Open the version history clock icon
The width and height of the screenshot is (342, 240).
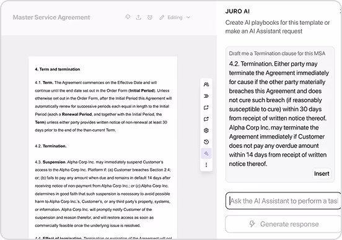(206, 142)
